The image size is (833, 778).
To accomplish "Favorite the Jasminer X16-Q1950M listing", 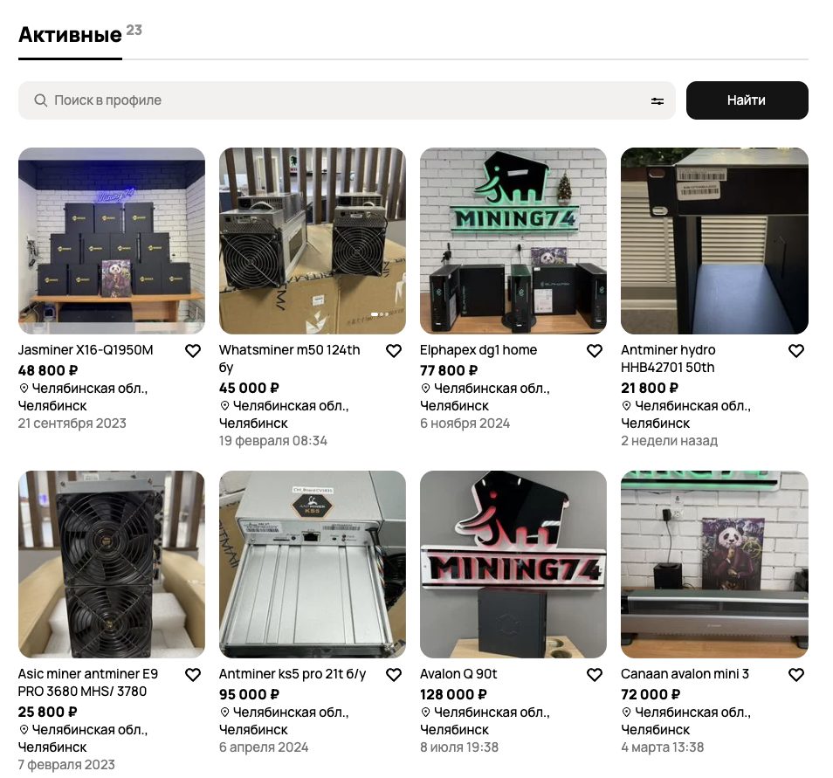I will 193,351.
